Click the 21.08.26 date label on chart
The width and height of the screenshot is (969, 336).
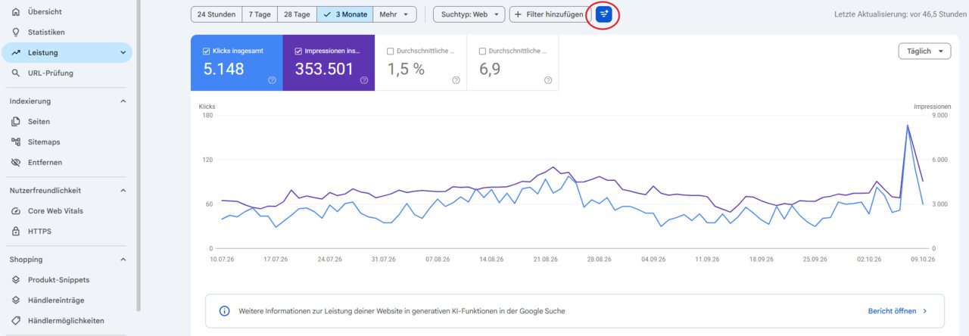point(545,259)
